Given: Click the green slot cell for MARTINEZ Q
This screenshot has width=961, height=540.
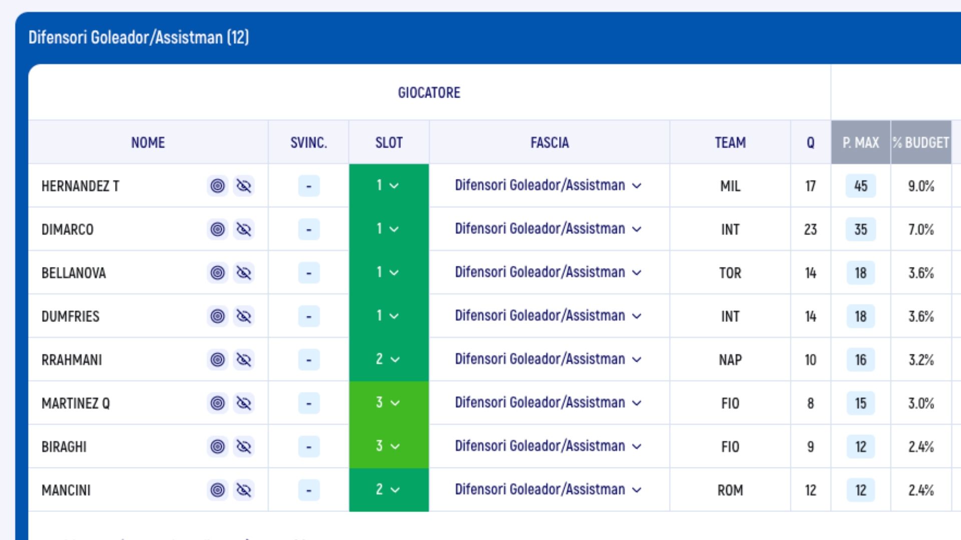Looking at the screenshot, I should pos(388,403).
